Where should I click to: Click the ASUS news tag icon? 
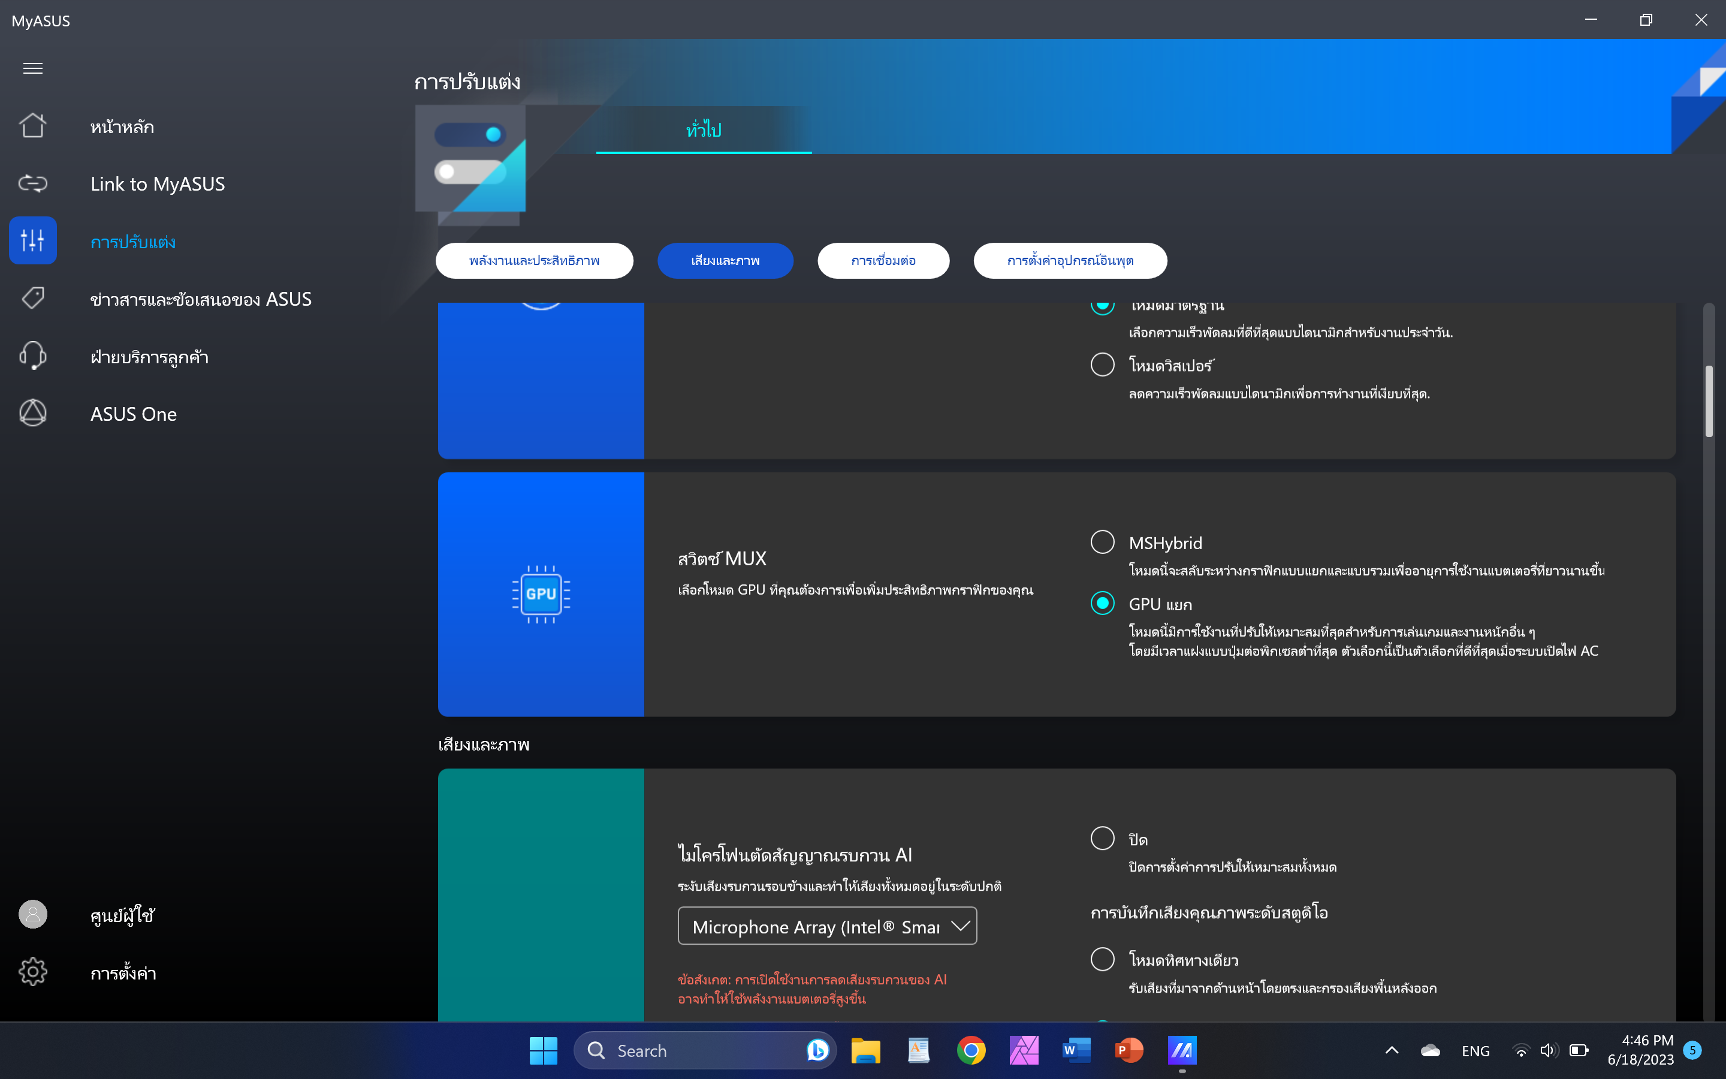coord(33,297)
